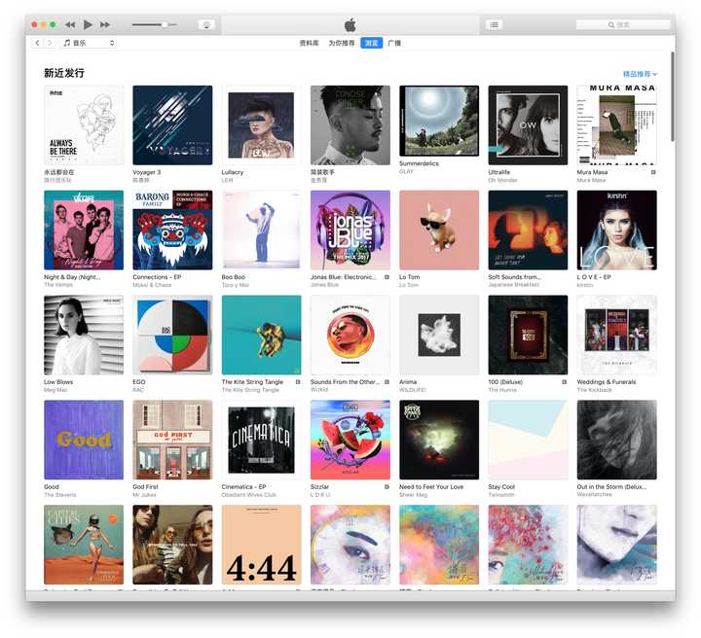
Task: Click in the 搜索 search field
Action: (x=622, y=25)
